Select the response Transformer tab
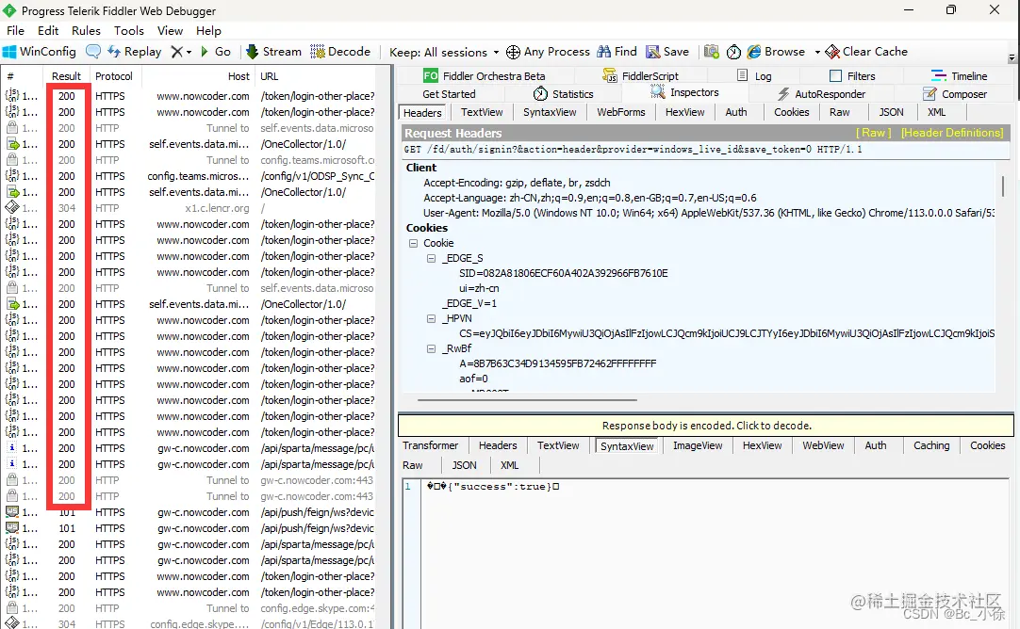The image size is (1020, 629). coord(431,445)
